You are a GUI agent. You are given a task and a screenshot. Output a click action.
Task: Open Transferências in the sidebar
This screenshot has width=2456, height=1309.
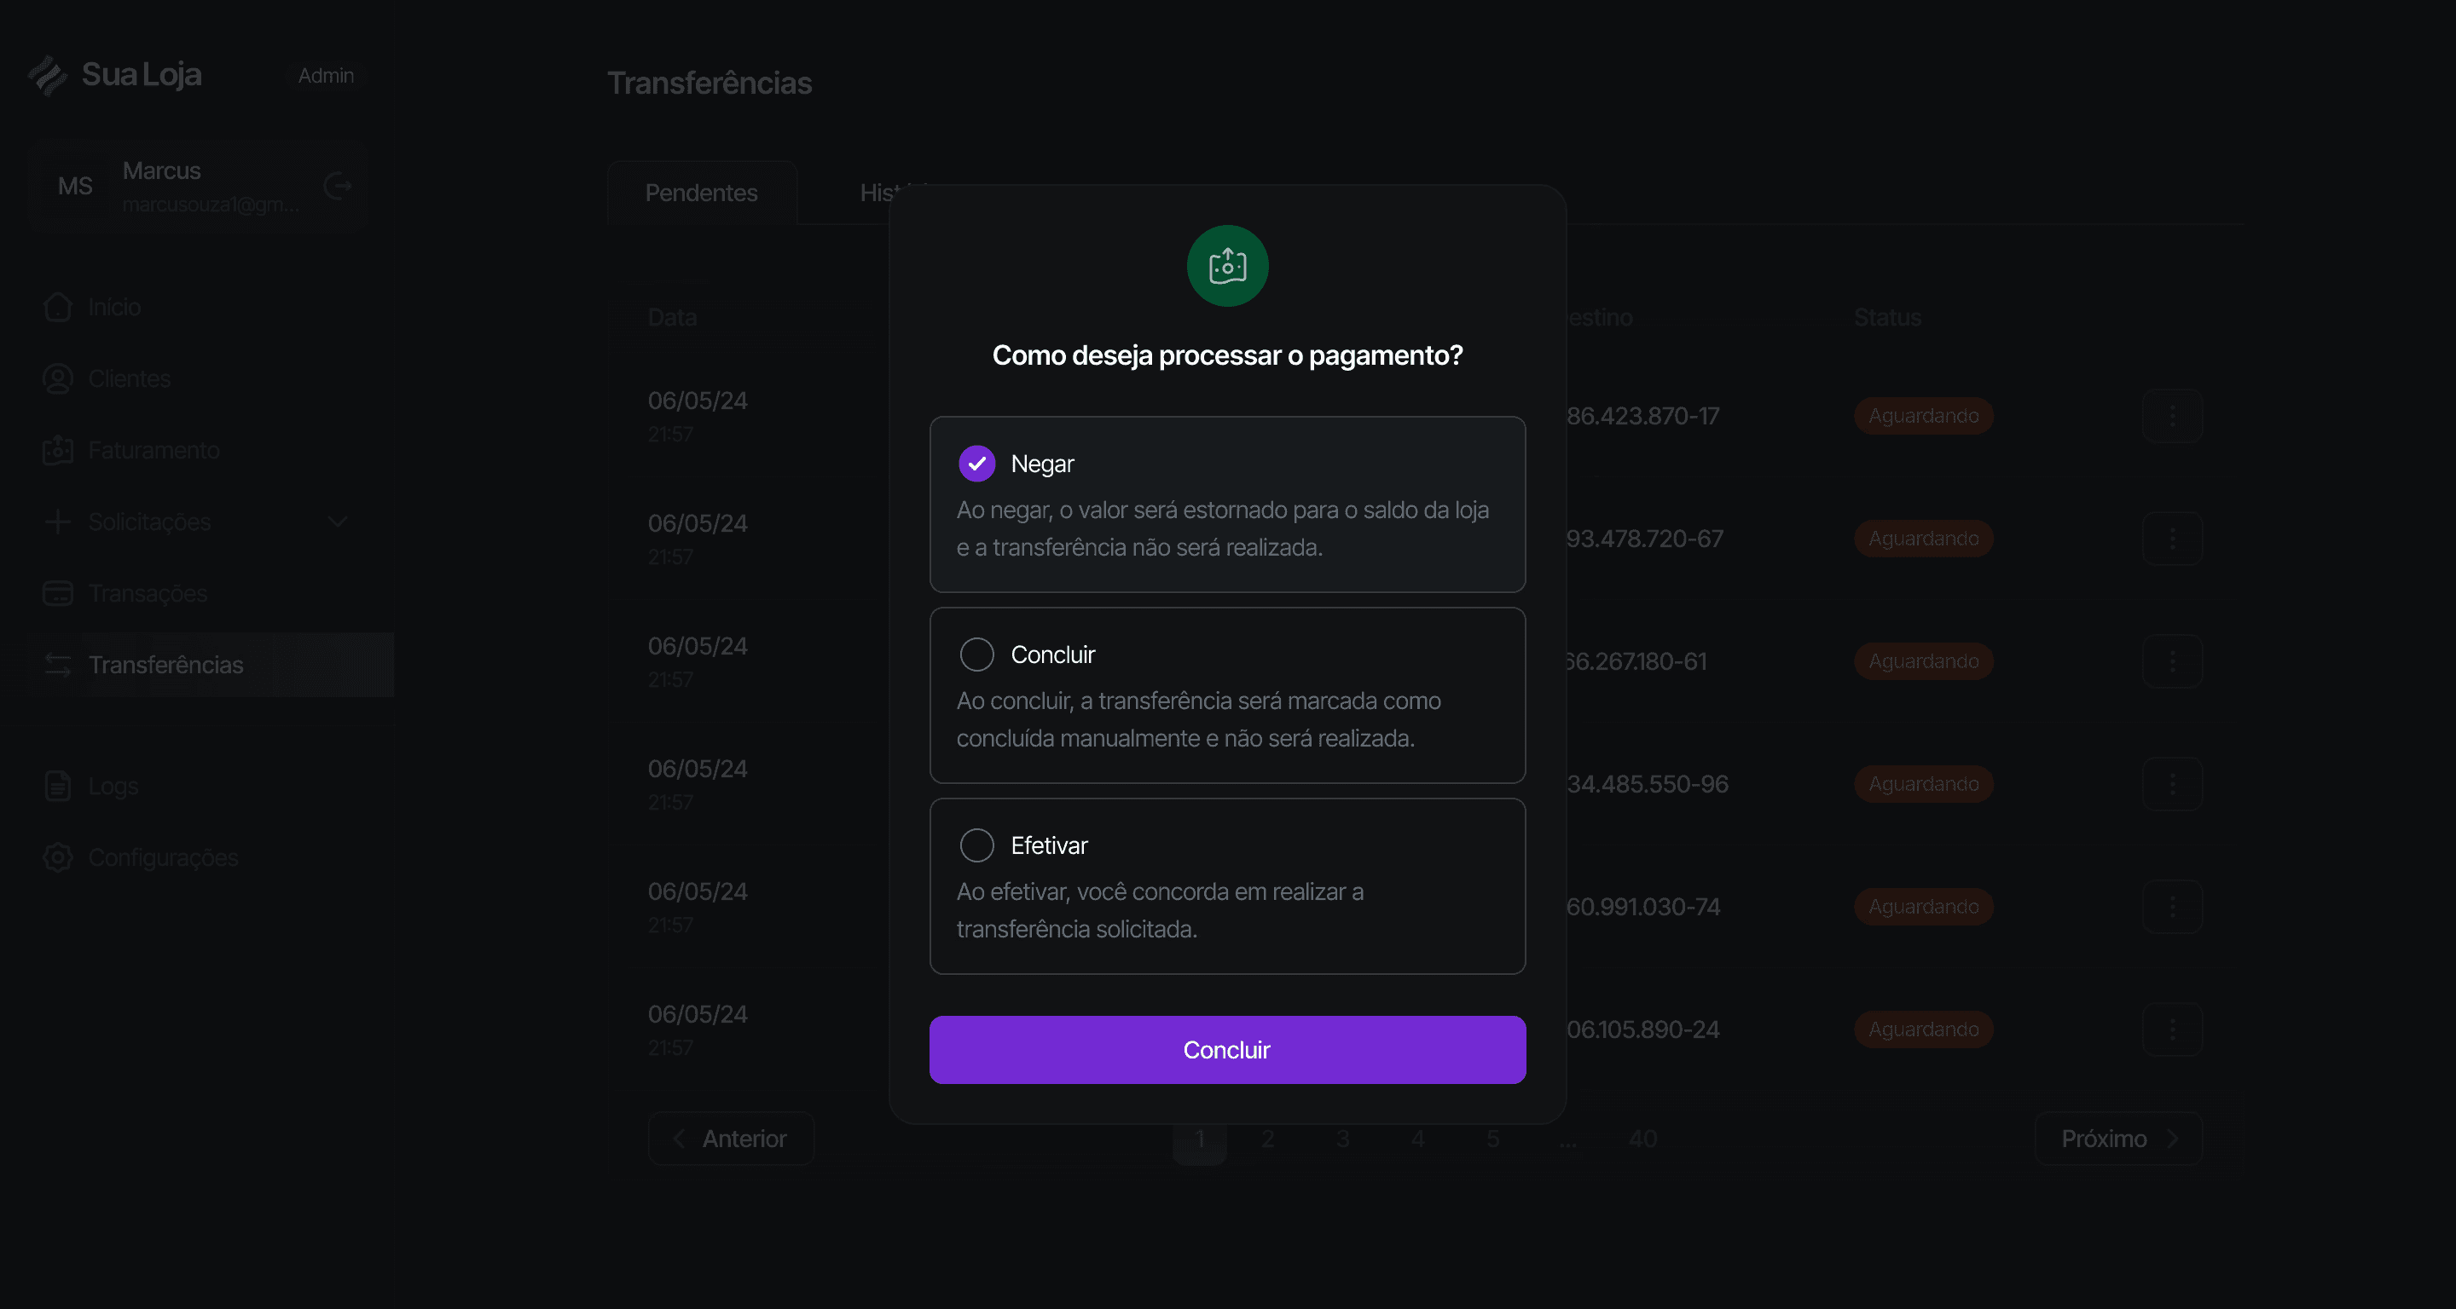pyautogui.click(x=166, y=664)
